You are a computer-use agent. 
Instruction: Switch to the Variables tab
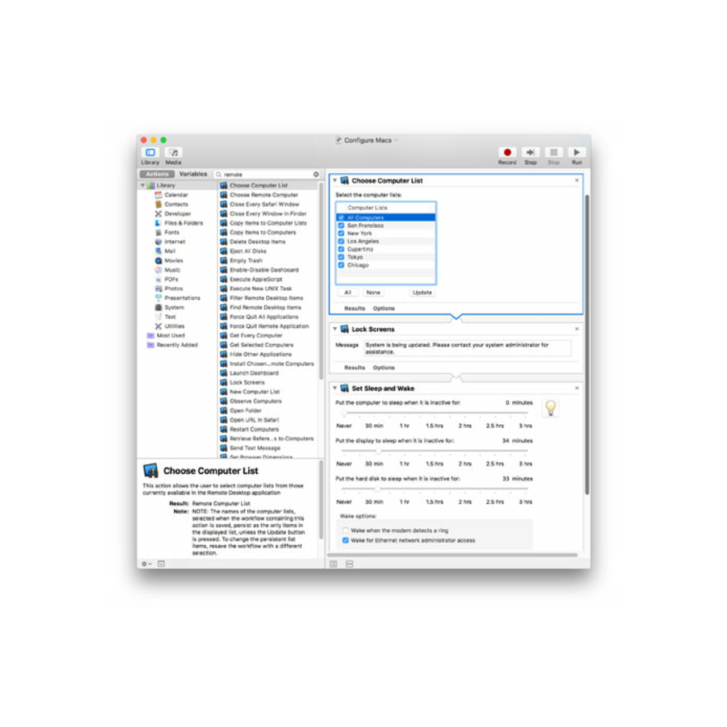[x=194, y=174]
